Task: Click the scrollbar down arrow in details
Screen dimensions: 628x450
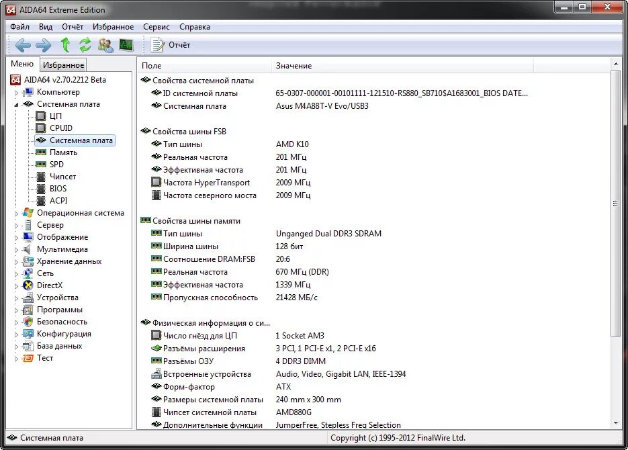Action: point(616,424)
